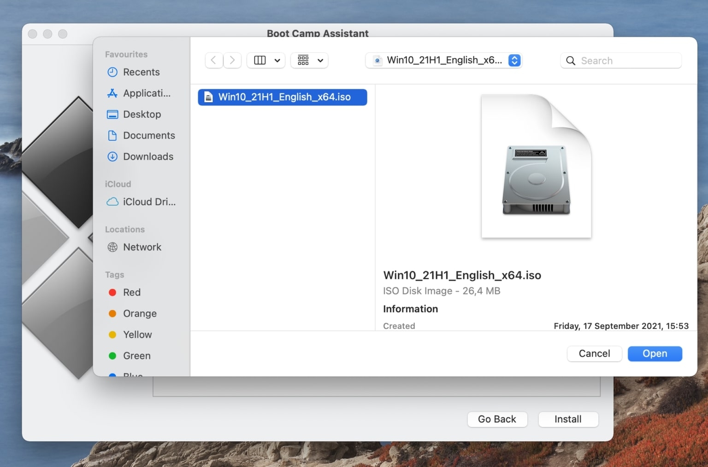Image resolution: width=708 pixels, height=467 pixels.
Task: Select Win10_21H1_English_x64.iso in the file list
Action: point(283,97)
